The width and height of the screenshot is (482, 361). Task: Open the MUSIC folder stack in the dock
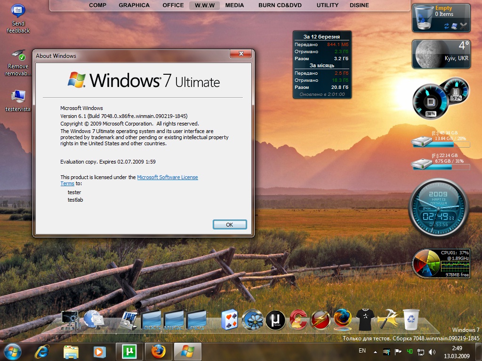click(174, 321)
